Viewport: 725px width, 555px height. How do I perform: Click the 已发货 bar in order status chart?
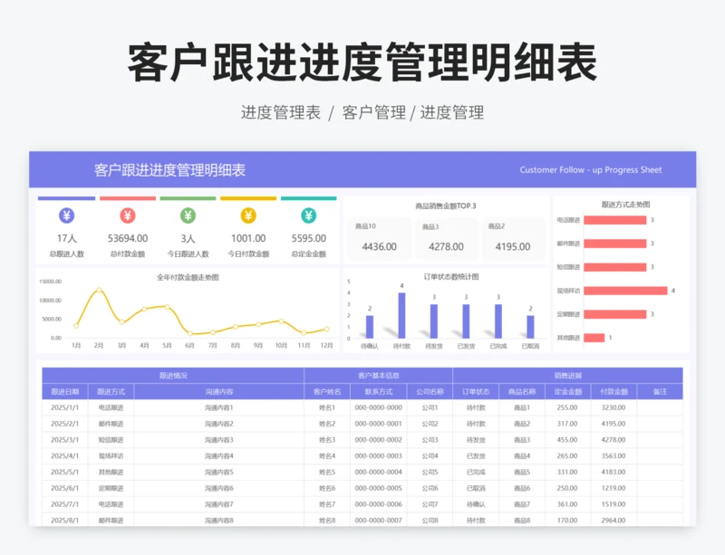point(466,321)
